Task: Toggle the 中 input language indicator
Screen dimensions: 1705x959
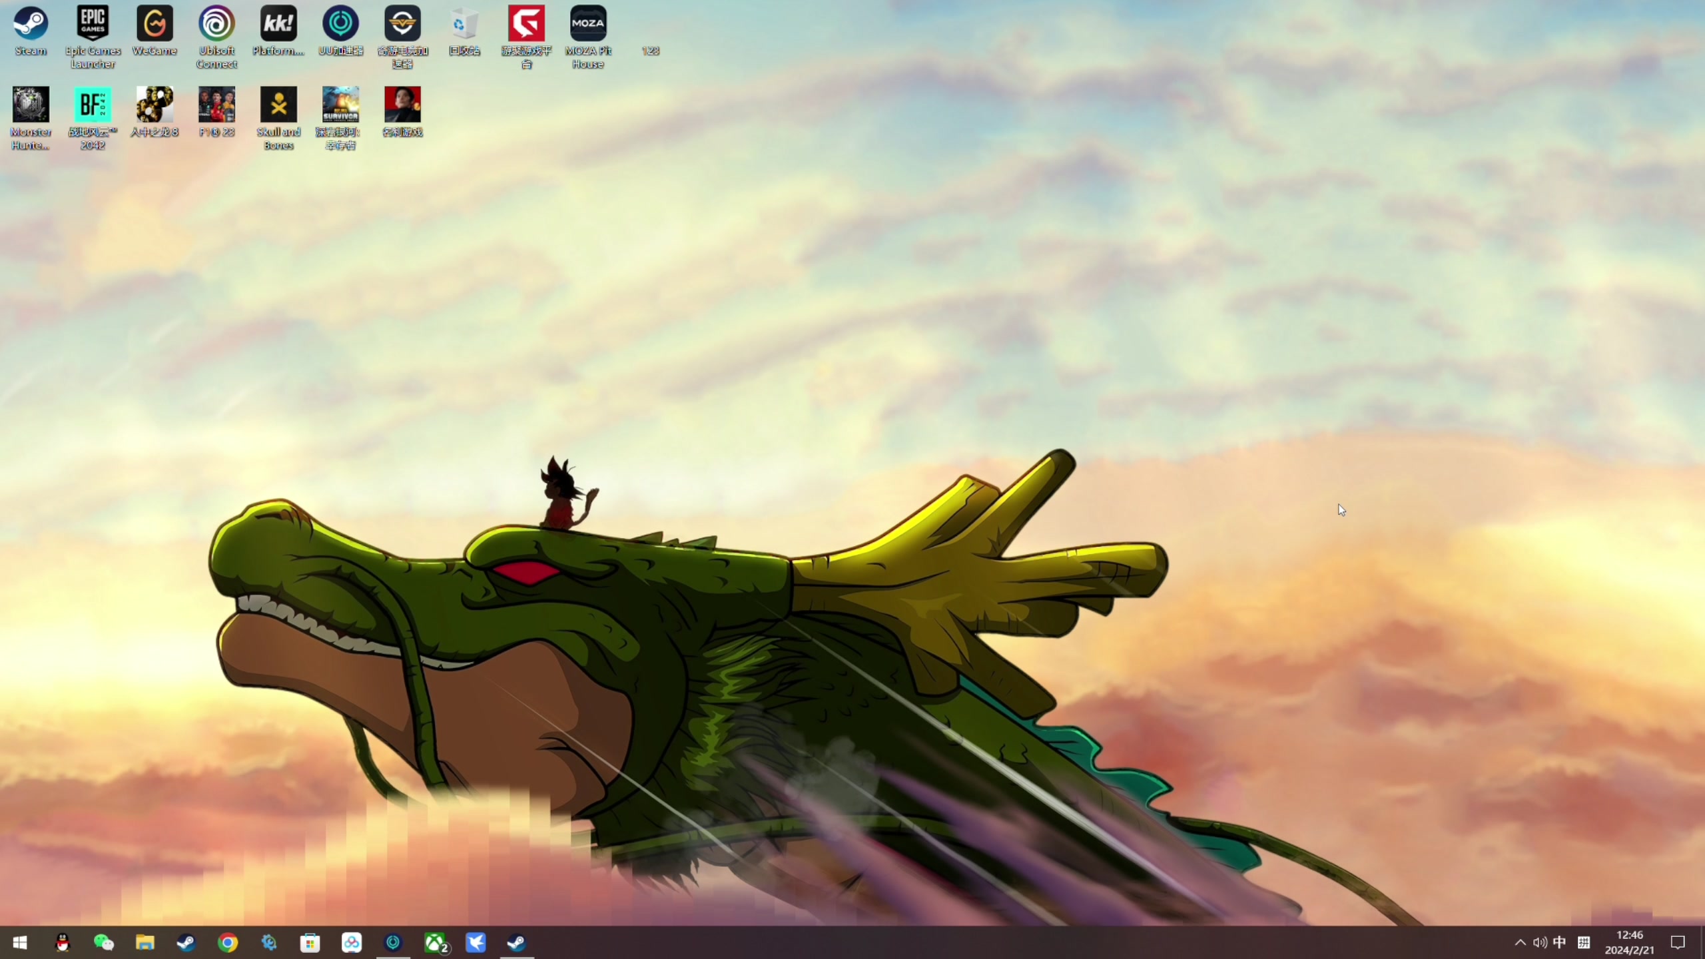Action: [x=1559, y=942]
